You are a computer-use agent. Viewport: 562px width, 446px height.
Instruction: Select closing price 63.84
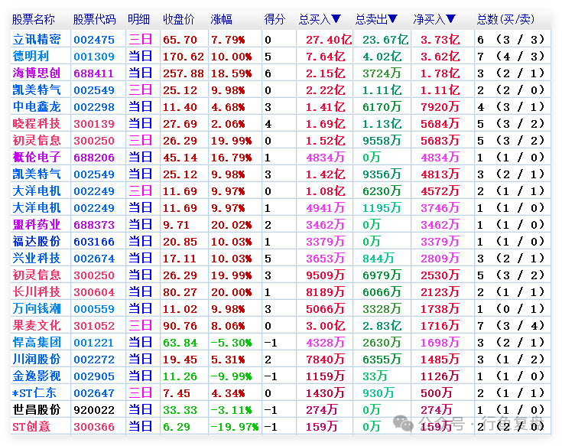(180, 343)
